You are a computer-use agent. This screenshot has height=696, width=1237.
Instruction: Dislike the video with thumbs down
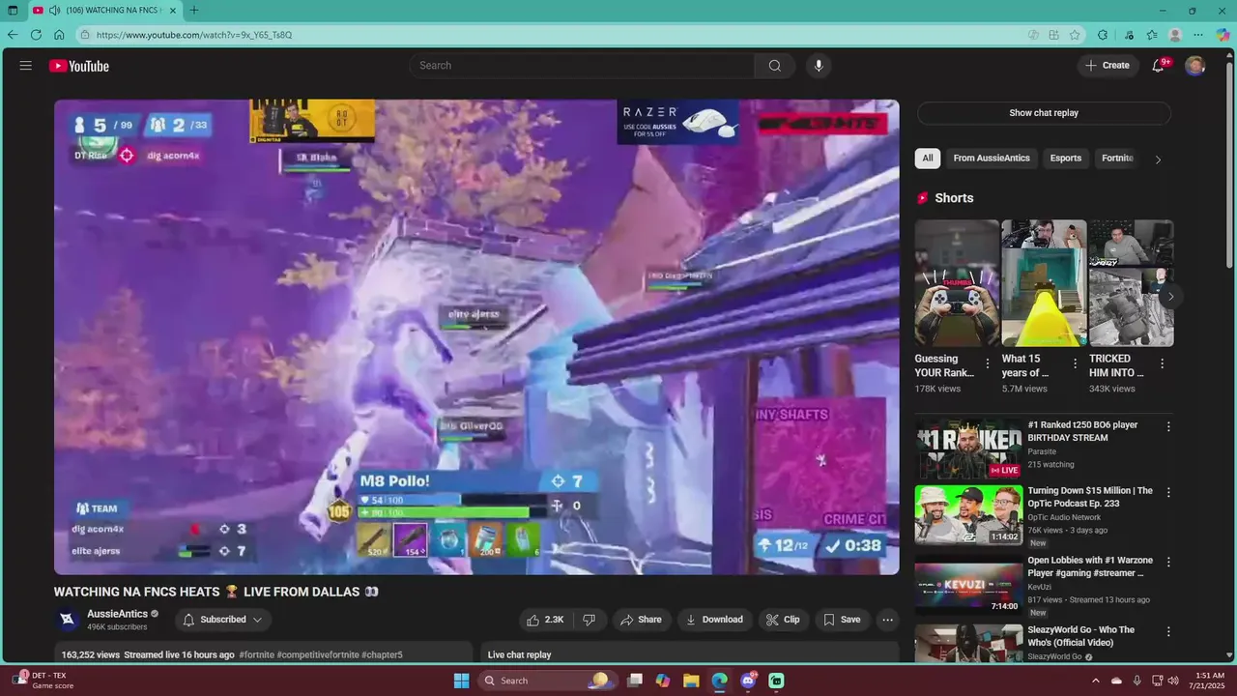pos(589,620)
